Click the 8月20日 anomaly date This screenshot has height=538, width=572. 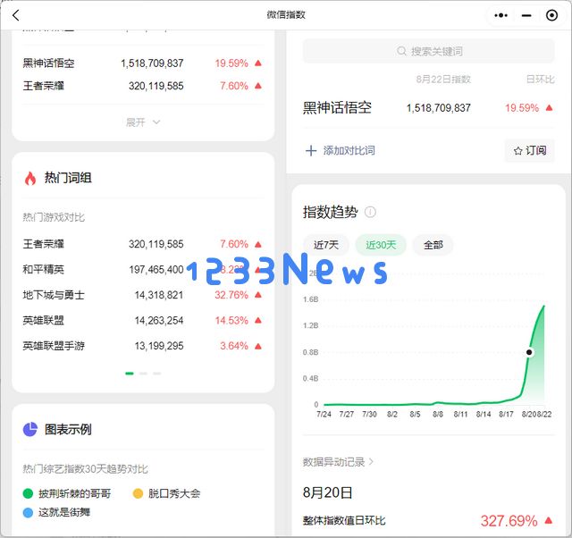(x=328, y=492)
